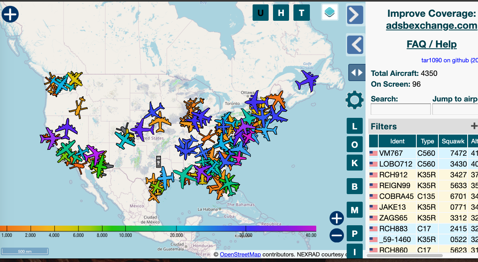Toggle the L map option button
The width and height of the screenshot is (478, 262).
pyautogui.click(x=355, y=126)
